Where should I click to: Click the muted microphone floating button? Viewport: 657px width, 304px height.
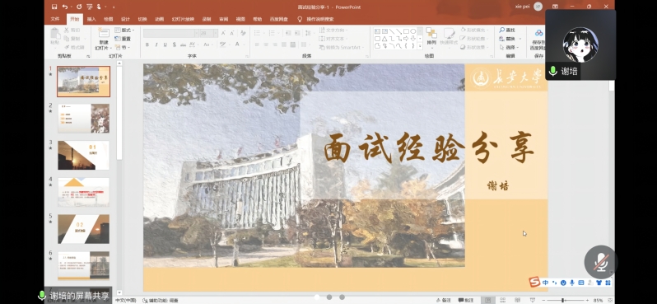pyautogui.click(x=600, y=262)
